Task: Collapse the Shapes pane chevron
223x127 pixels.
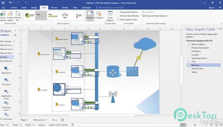Action: click(x=15, y=30)
